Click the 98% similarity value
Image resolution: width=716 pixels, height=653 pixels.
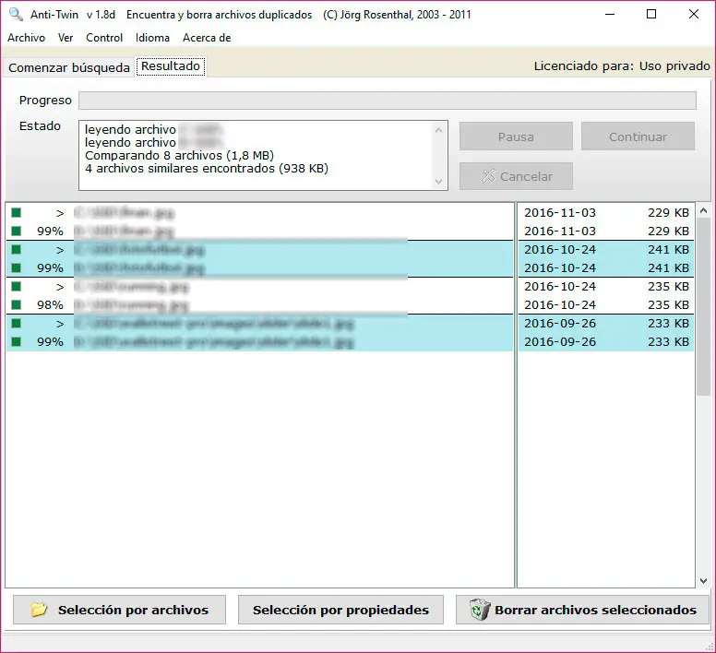pyautogui.click(x=50, y=304)
